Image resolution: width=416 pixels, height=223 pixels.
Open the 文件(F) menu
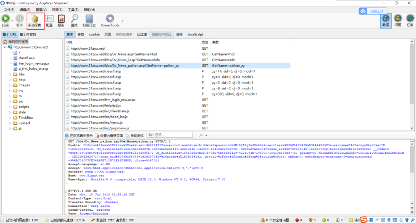click(9, 10)
